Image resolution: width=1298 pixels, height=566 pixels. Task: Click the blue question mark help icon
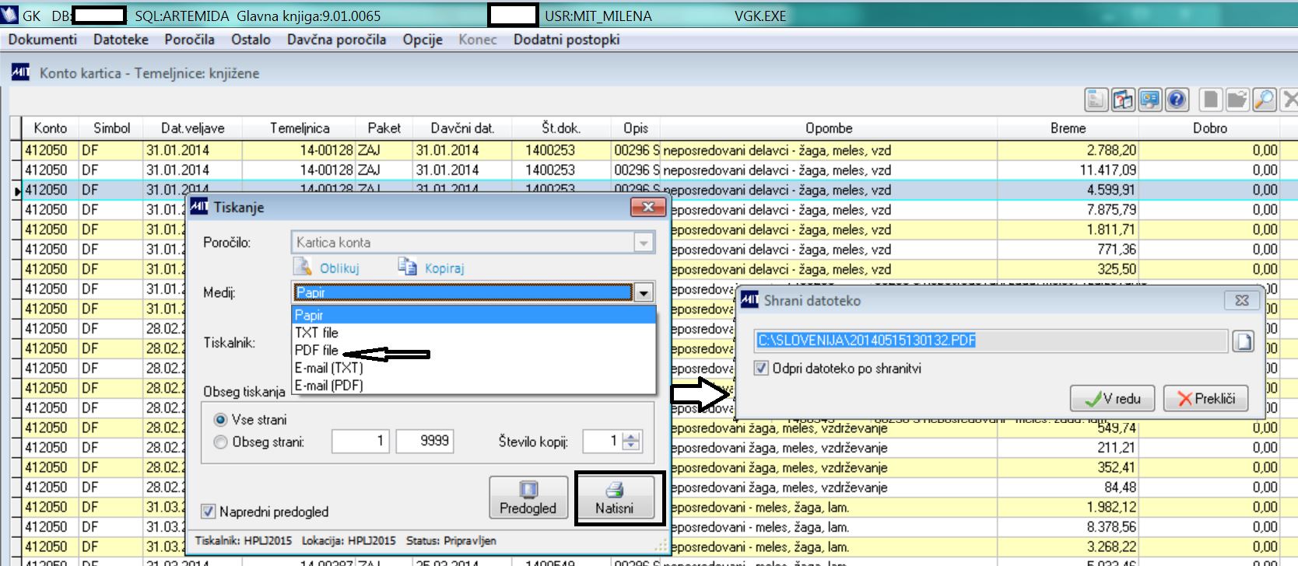click(x=1177, y=100)
